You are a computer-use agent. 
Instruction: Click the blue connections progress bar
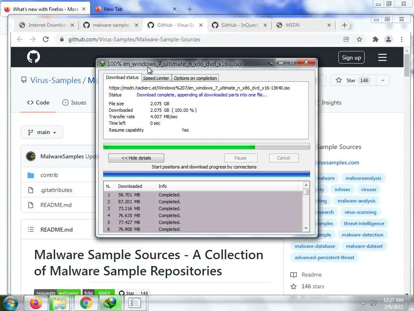(x=207, y=174)
